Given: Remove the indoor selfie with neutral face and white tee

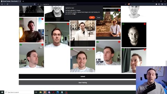Looking at the screenshot, I should pos(68,24).
